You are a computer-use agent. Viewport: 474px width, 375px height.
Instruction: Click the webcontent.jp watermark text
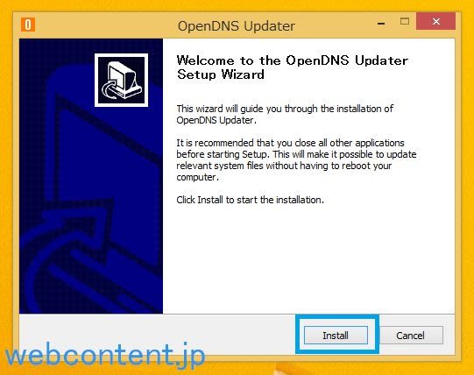[x=105, y=355]
